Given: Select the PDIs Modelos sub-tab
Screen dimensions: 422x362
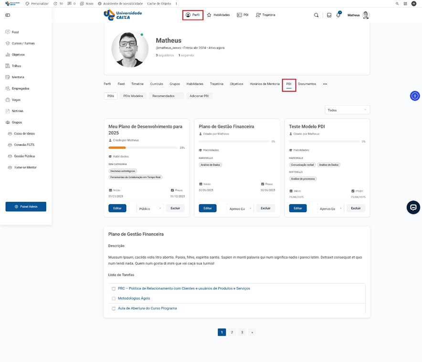Looking at the screenshot, I should click(x=133, y=96).
